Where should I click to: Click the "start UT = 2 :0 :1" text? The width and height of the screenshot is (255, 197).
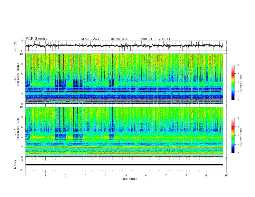coord(156,39)
